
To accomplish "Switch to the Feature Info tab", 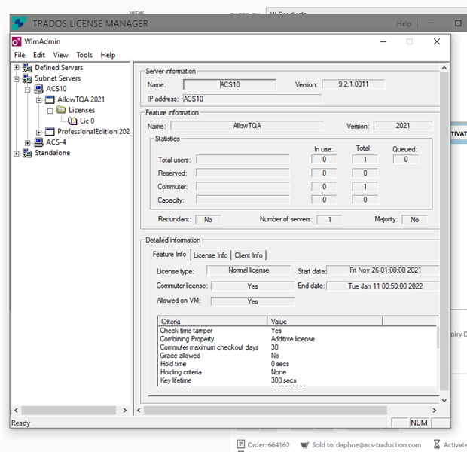I will (x=169, y=254).
